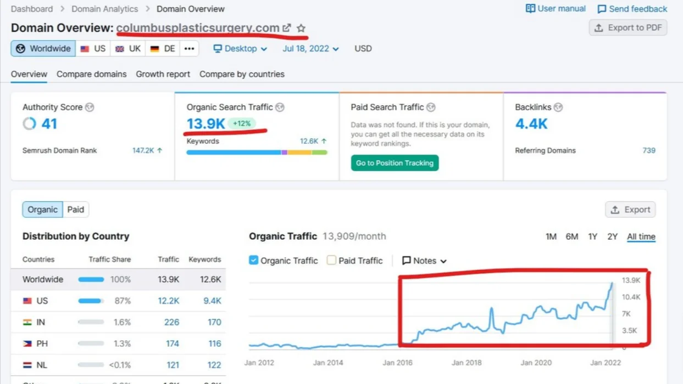Open the Jul 18, 2022 date dropdown
This screenshot has height=384, width=683.
coord(310,49)
